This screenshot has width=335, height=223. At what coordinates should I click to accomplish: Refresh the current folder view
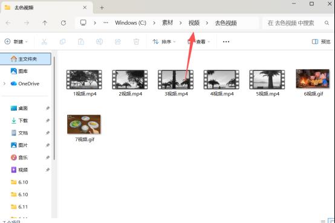[63, 23]
